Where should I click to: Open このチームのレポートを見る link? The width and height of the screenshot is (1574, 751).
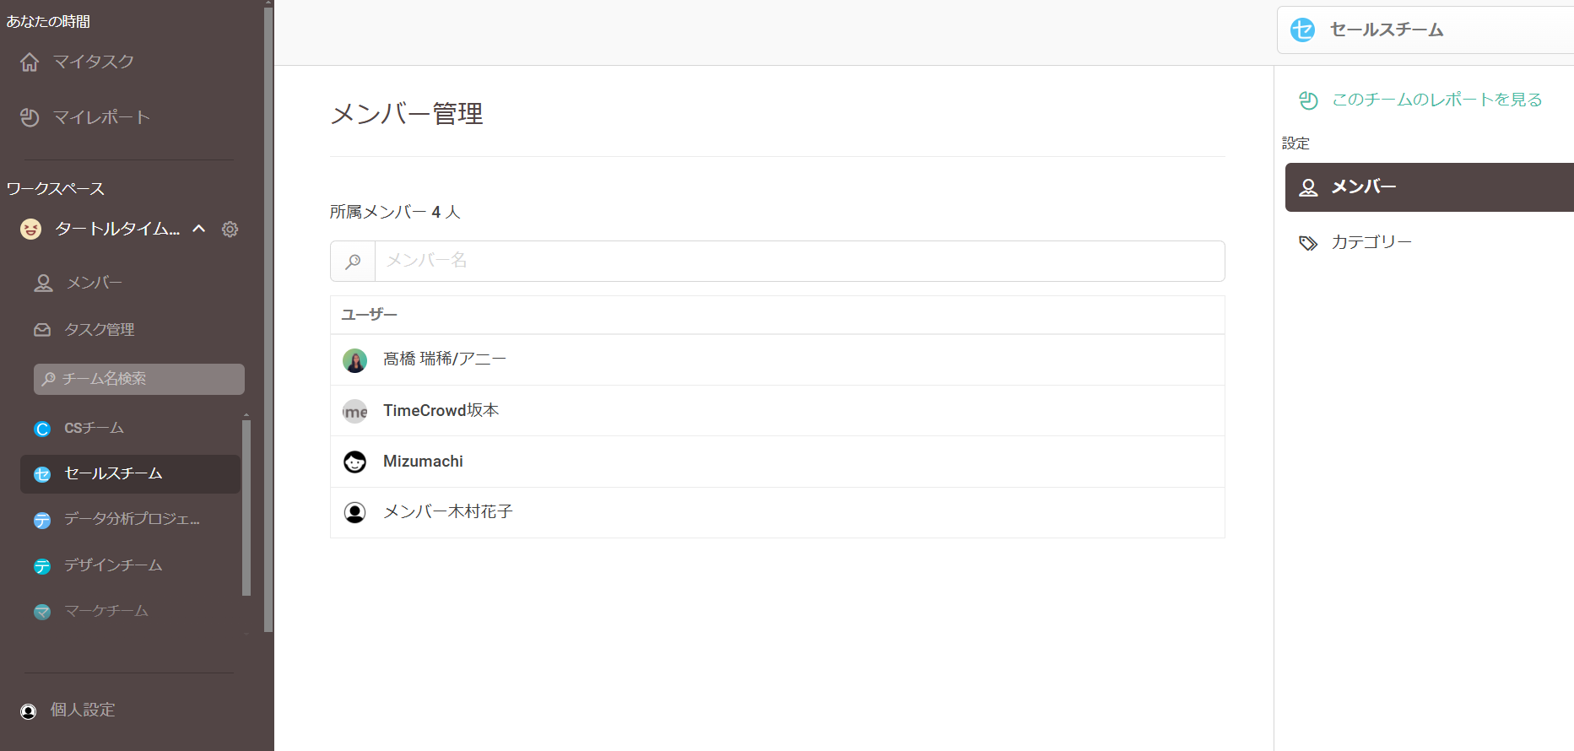(x=1436, y=100)
